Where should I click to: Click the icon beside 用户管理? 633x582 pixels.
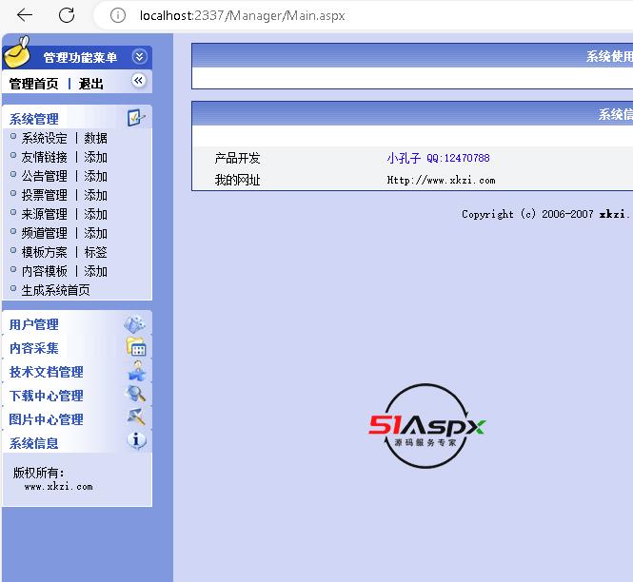pyautogui.click(x=135, y=324)
